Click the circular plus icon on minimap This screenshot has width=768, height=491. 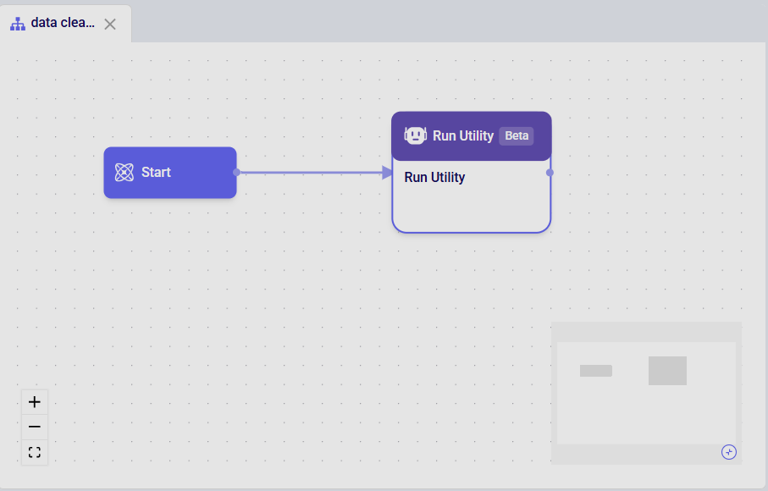[729, 452]
